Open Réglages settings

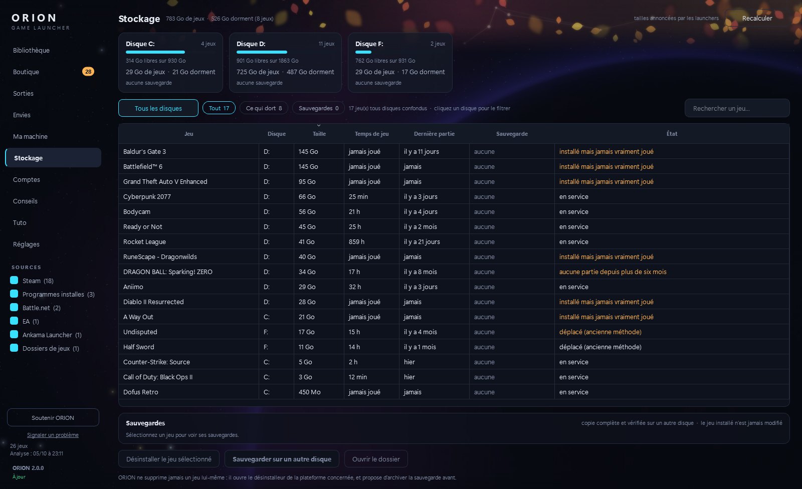tap(53, 244)
